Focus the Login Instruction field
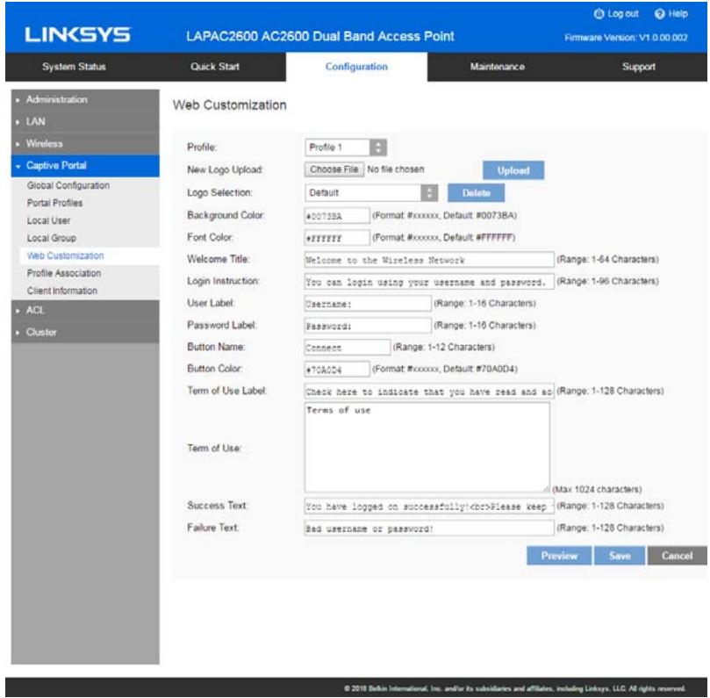710x698 pixels. 429,282
